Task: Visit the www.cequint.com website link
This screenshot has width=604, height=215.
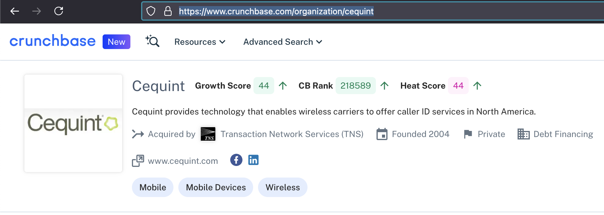Action: tap(183, 161)
